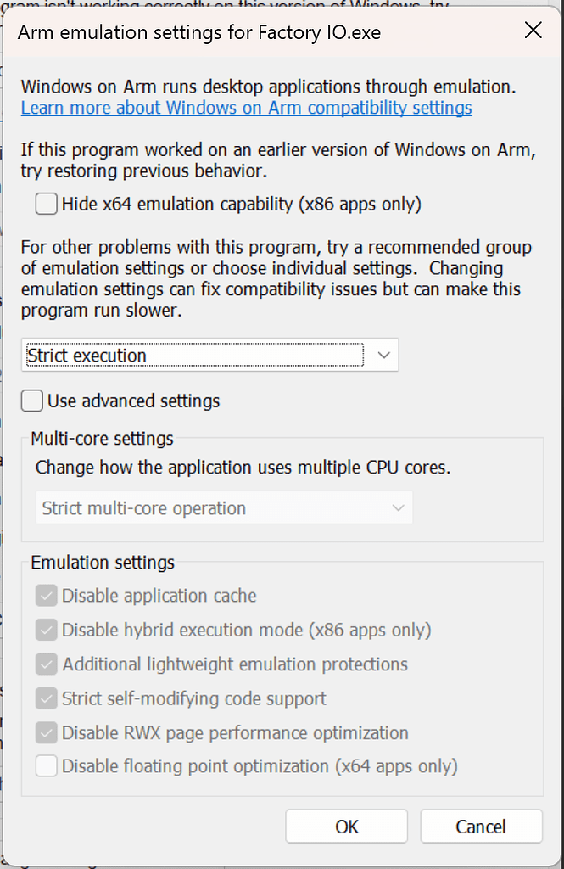Viewport: 564px width, 869px height.
Task: Open the Windows on Arm compatibility link
Action: pos(246,108)
